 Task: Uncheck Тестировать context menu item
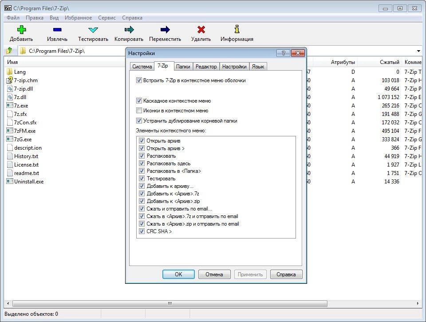click(142, 179)
